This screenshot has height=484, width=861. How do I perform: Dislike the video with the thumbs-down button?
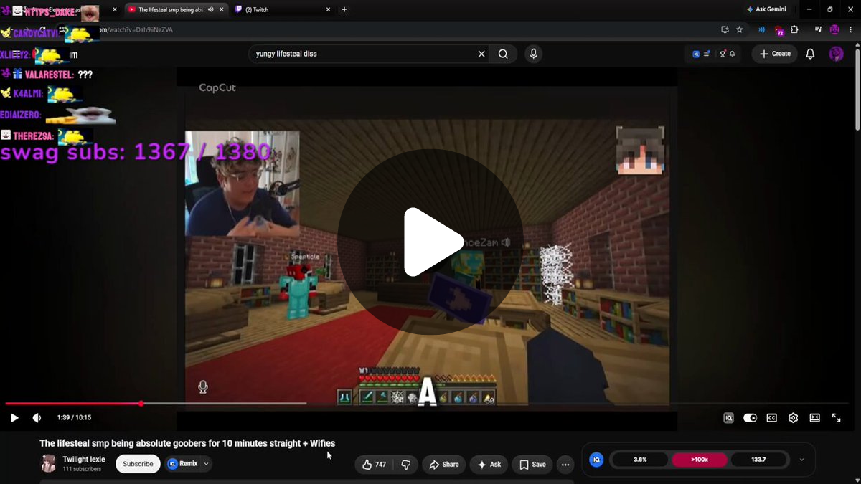(406, 465)
